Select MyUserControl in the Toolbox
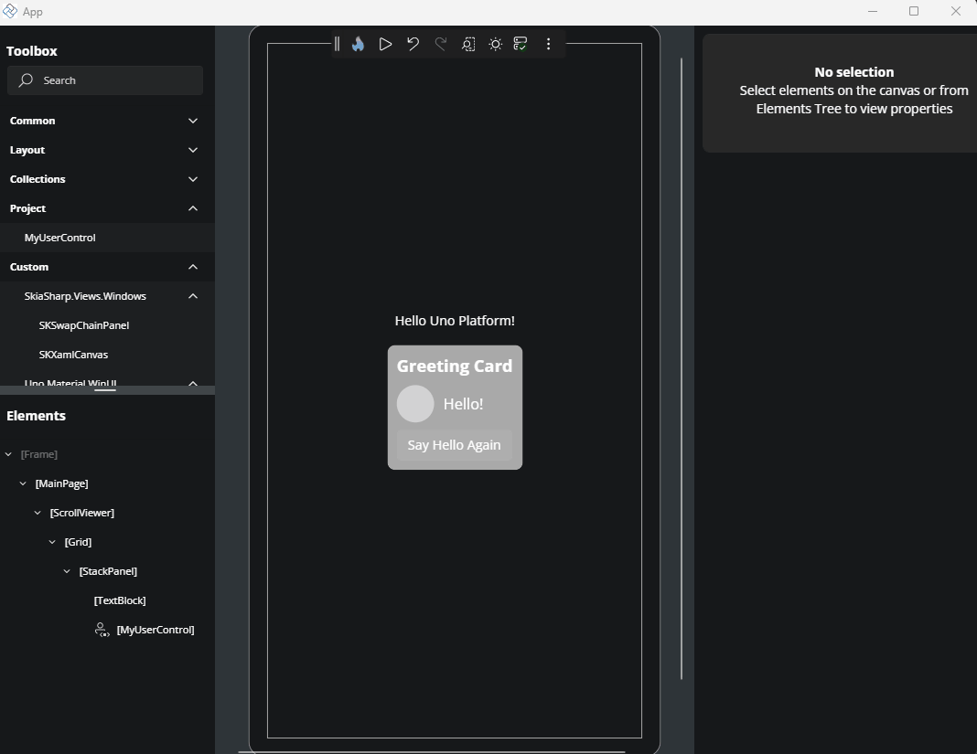 [60, 238]
